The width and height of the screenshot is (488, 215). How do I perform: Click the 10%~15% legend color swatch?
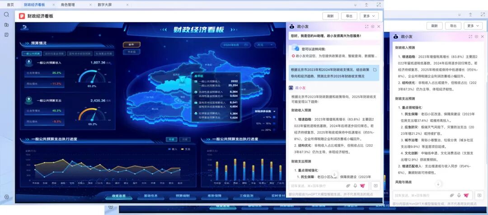pos(274,124)
